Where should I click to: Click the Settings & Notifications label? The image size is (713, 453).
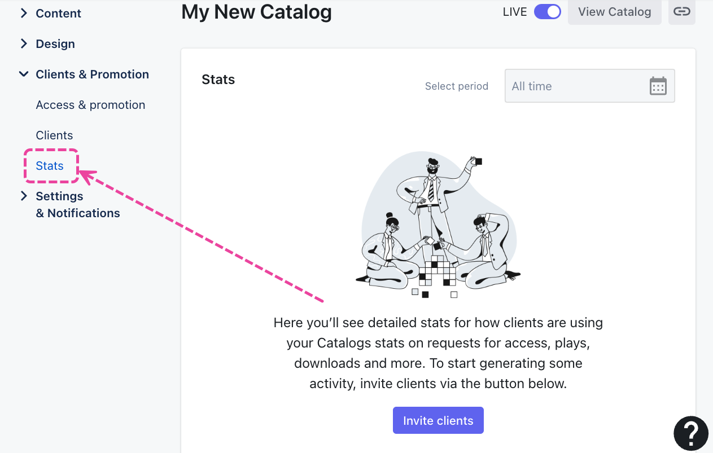(78, 204)
